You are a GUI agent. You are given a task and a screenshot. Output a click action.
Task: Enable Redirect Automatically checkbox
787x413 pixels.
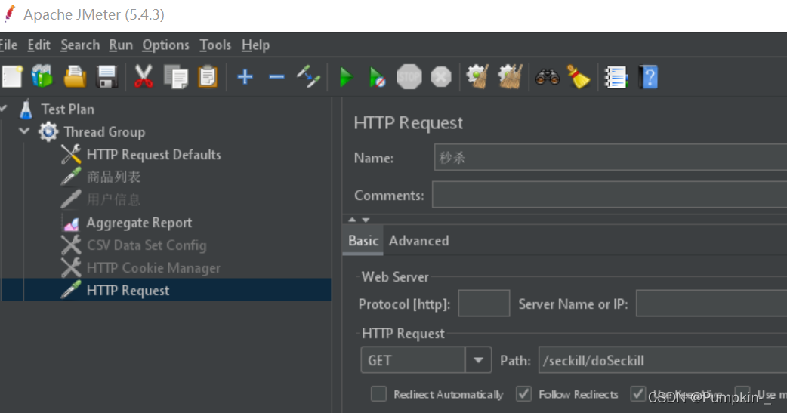(378, 394)
